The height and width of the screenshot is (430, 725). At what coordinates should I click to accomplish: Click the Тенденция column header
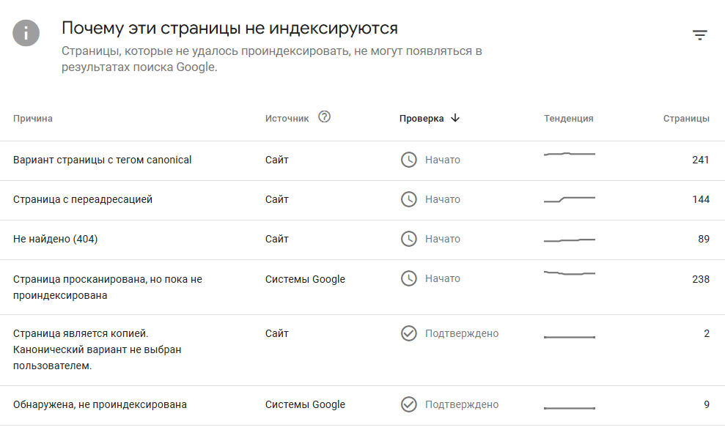(x=569, y=119)
